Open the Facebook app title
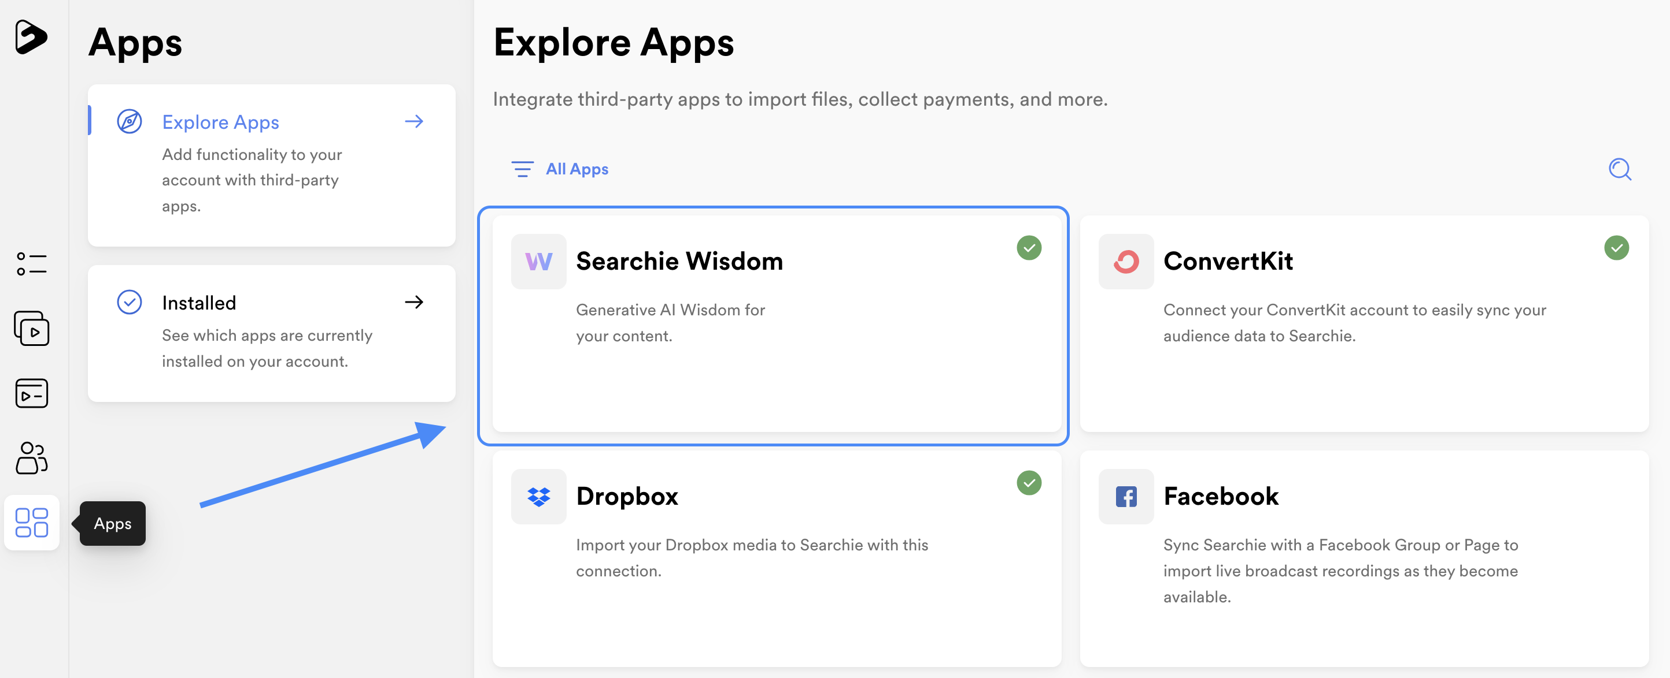 [x=1221, y=496]
